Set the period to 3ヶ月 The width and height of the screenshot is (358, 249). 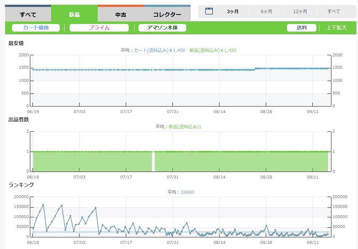click(233, 11)
